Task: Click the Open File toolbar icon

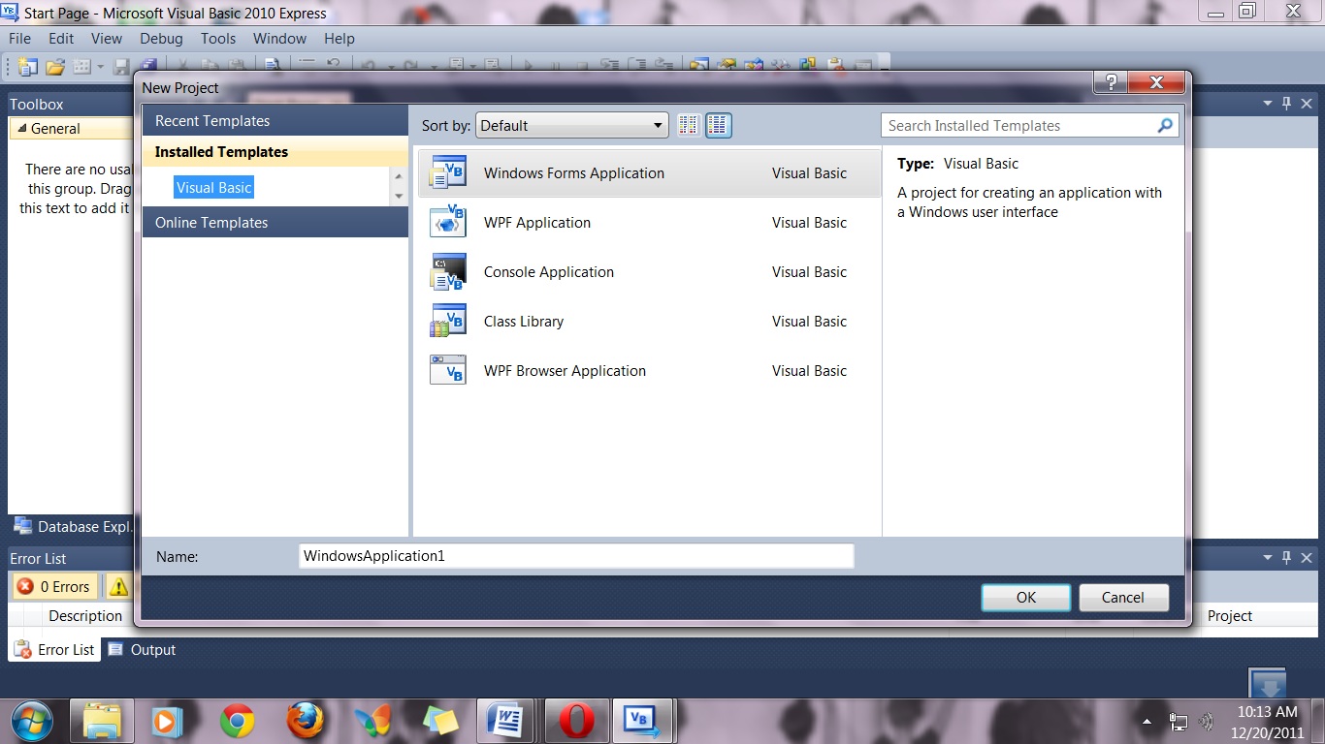Action: [55, 66]
